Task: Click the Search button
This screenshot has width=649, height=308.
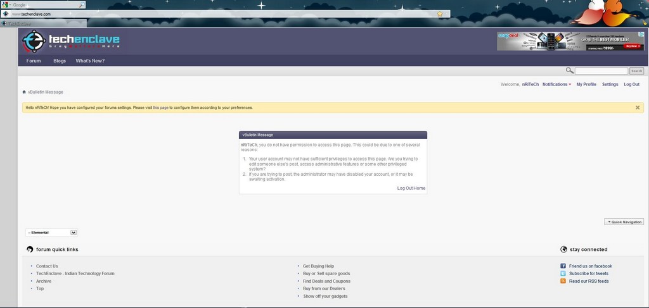Action: tap(636, 71)
